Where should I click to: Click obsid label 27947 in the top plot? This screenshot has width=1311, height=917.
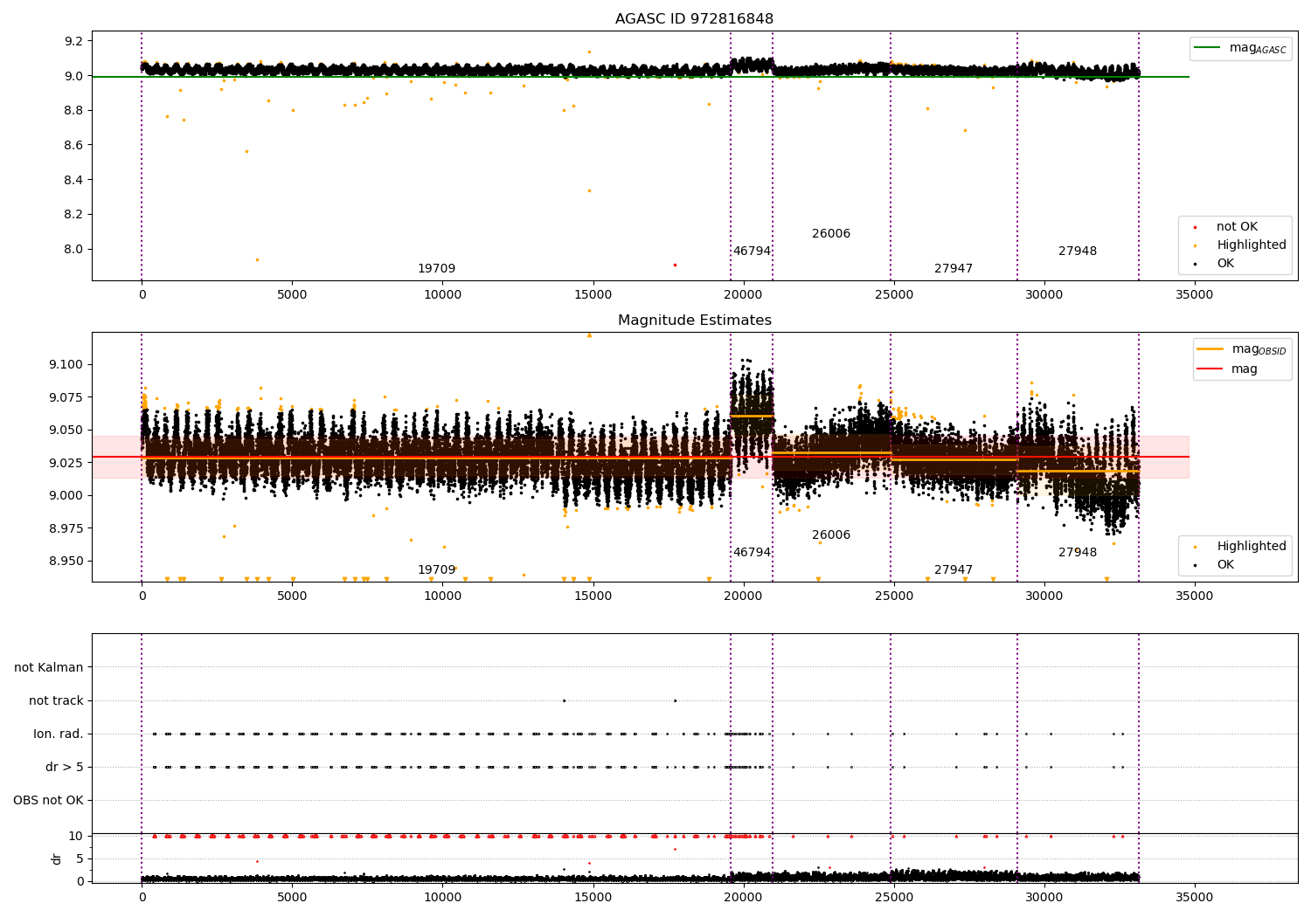click(954, 269)
